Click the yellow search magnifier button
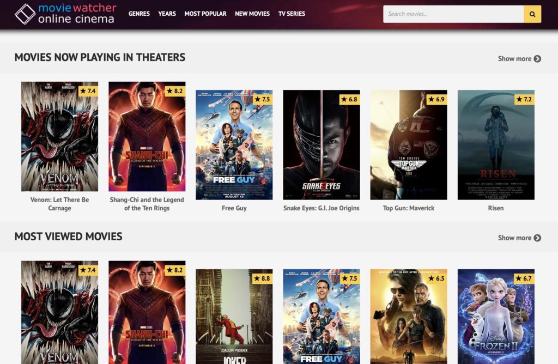 click(x=532, y=14)
